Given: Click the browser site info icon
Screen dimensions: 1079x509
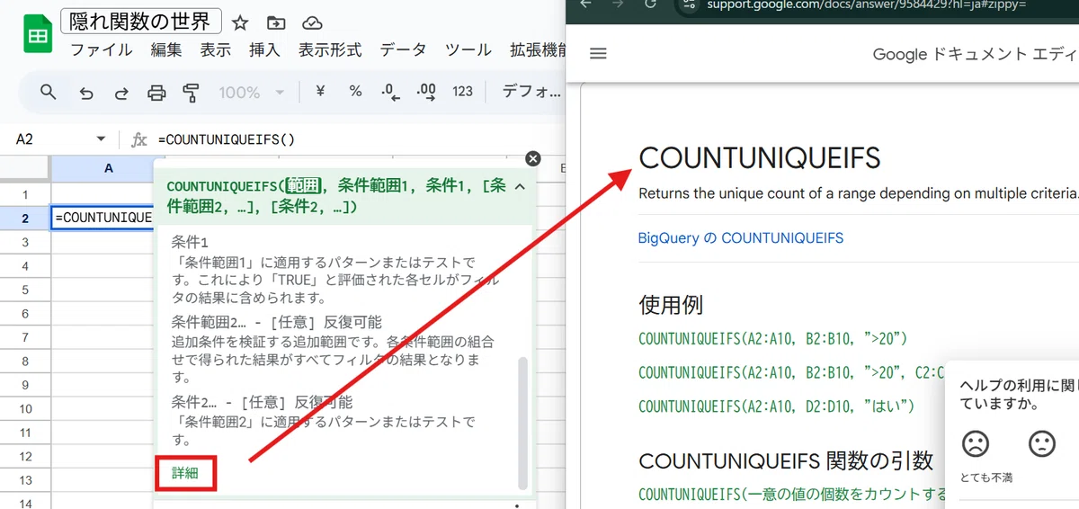Looking at the screenshot, I should (x=690, y=4).
